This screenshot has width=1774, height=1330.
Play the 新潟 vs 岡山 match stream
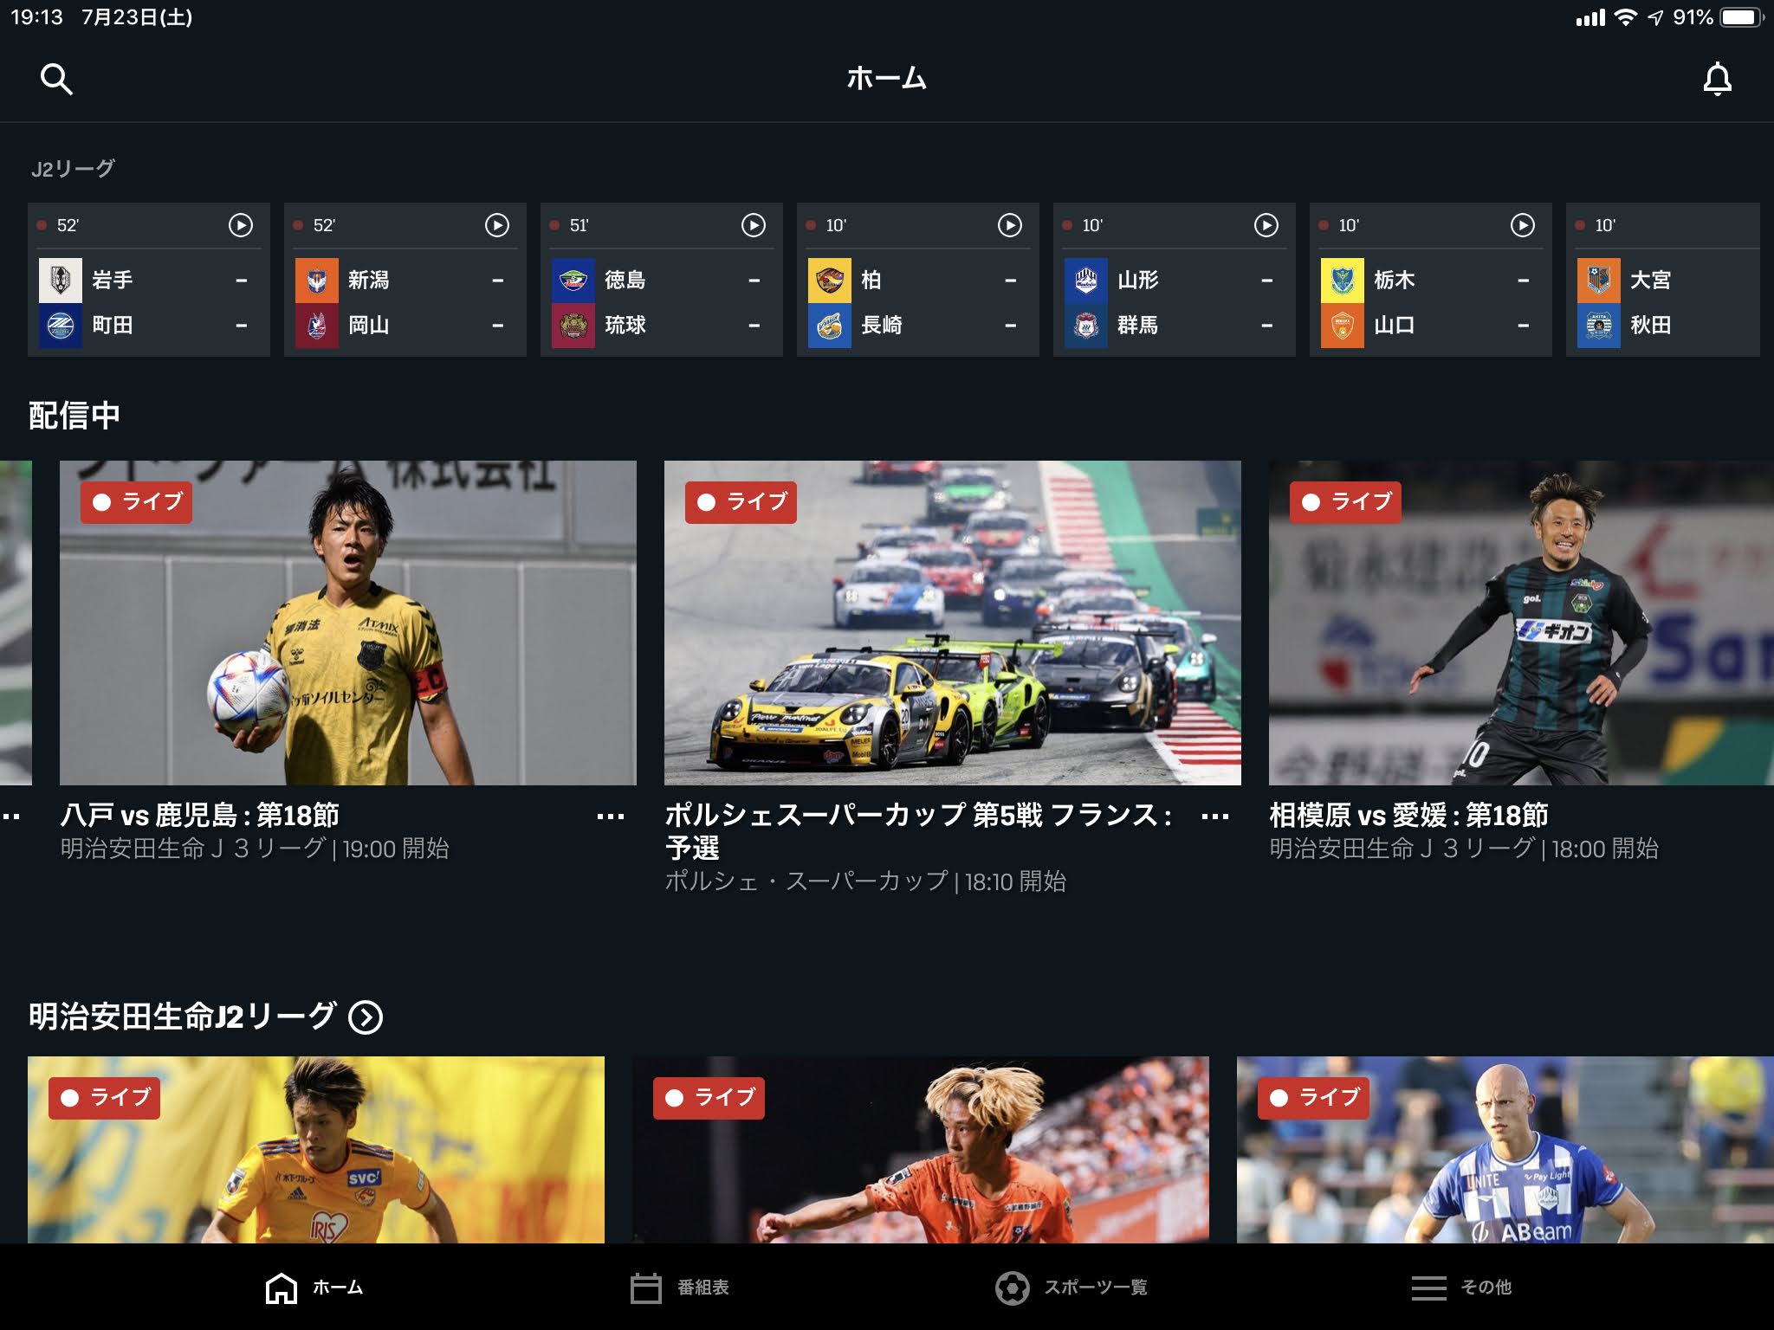[x=496, y=225]
